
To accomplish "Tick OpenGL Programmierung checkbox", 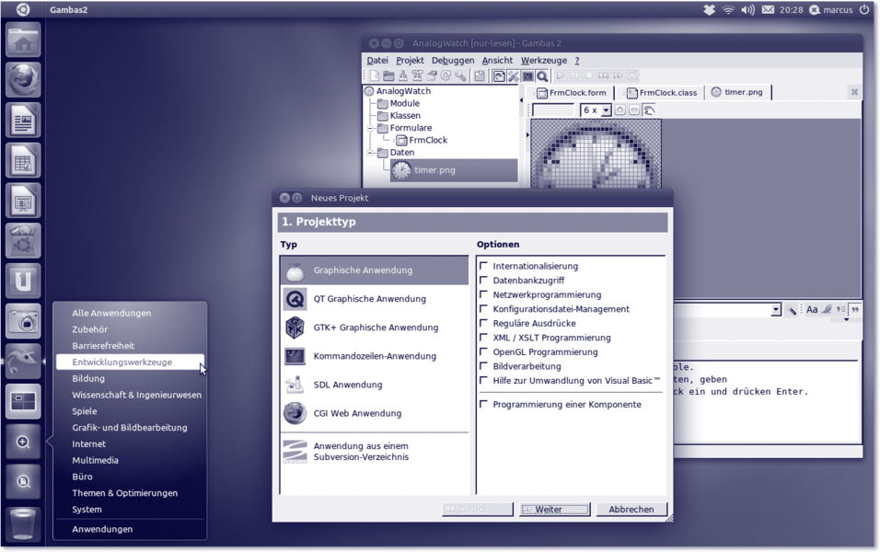I will pos(484,351).
